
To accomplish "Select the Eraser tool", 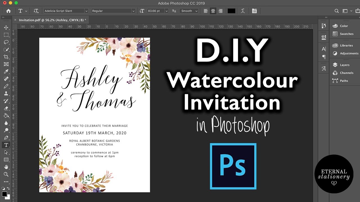I will click(6, 108).
